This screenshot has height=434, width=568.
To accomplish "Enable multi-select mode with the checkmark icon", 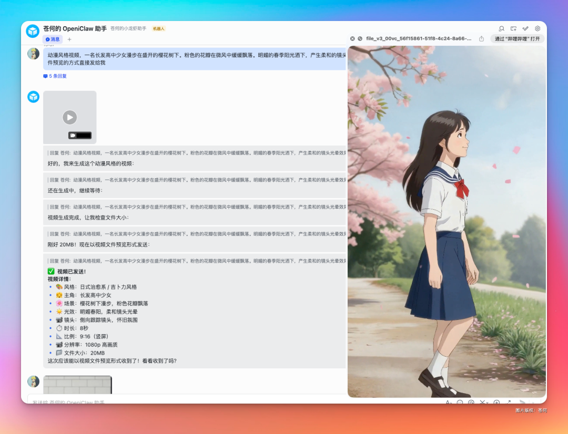I will [525, 28].
